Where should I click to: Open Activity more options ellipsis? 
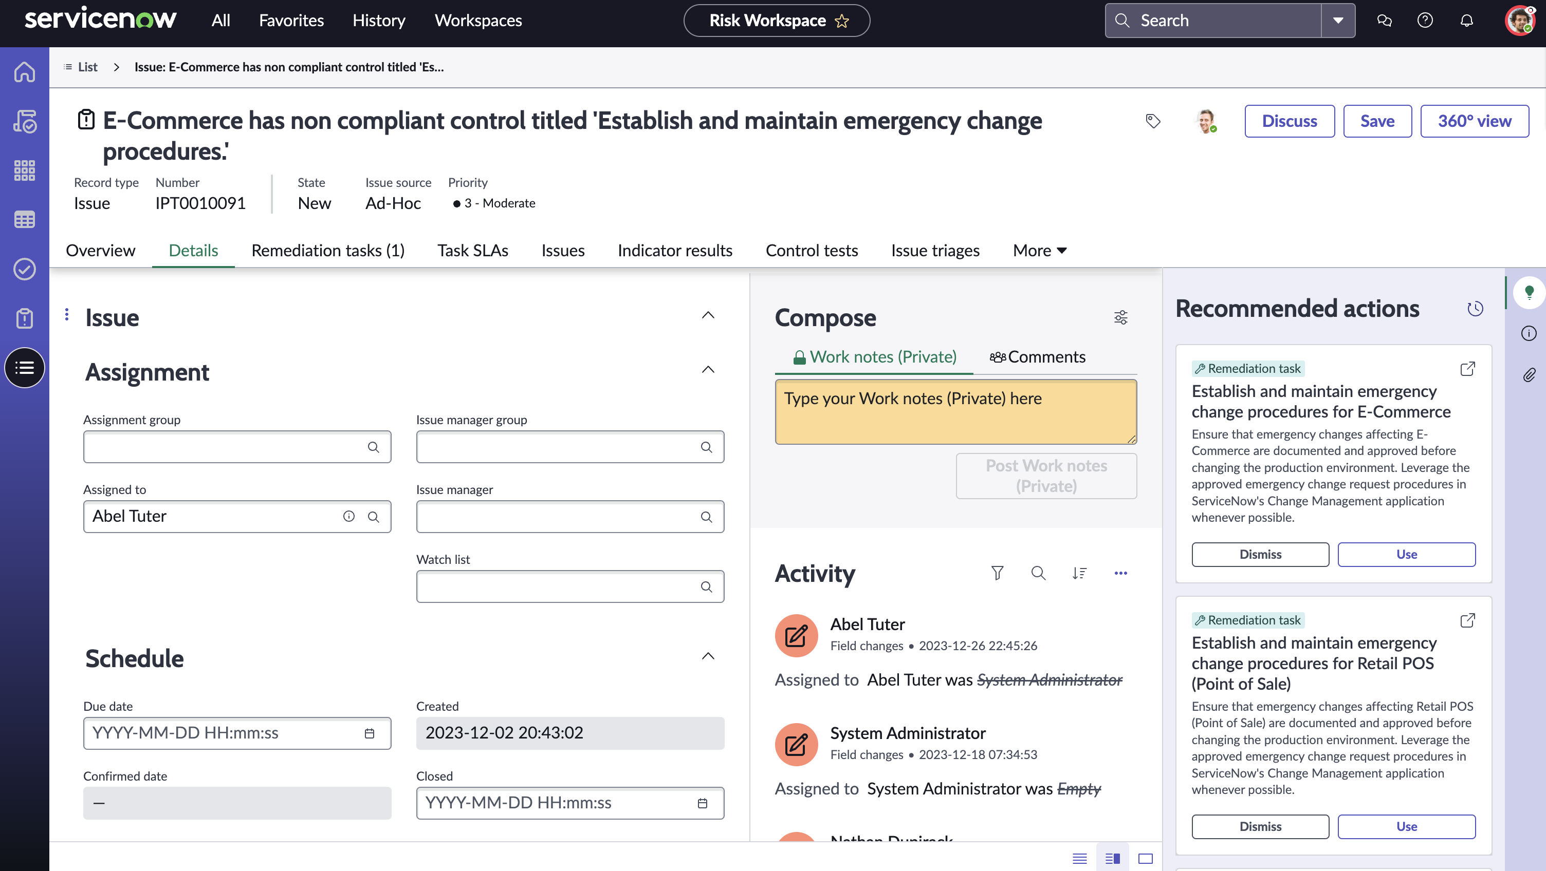[1120, 574]
